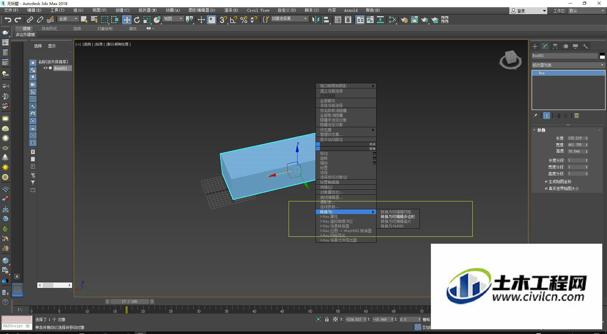Open the Curve Editor icon

point(370,20)
